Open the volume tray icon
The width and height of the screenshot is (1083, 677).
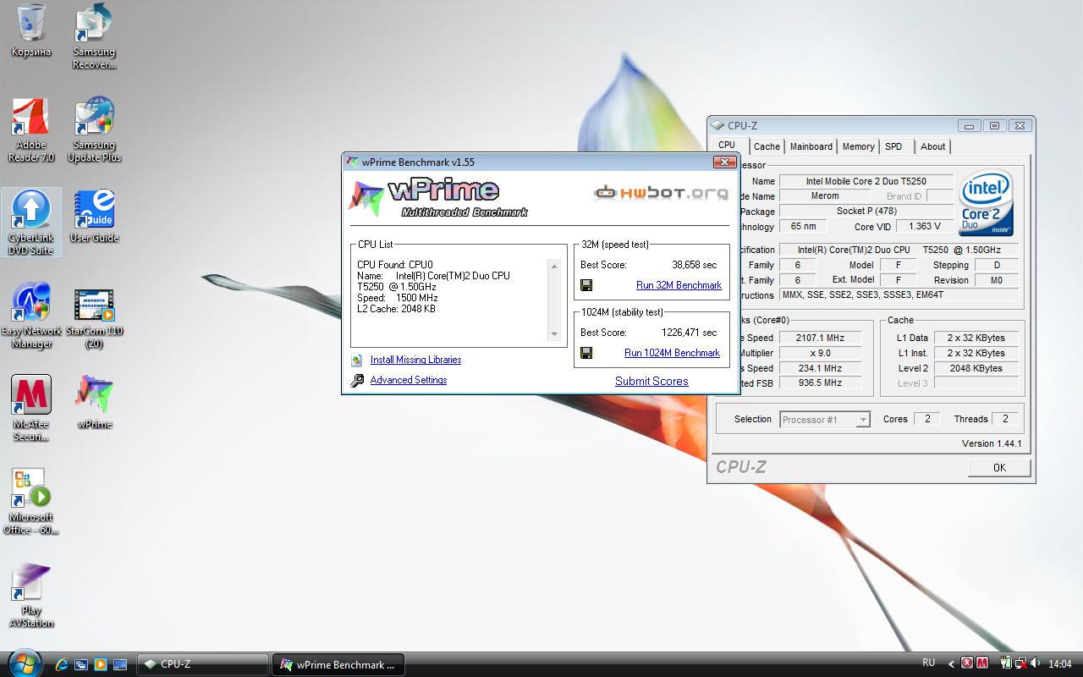(x=1036, y=663)
